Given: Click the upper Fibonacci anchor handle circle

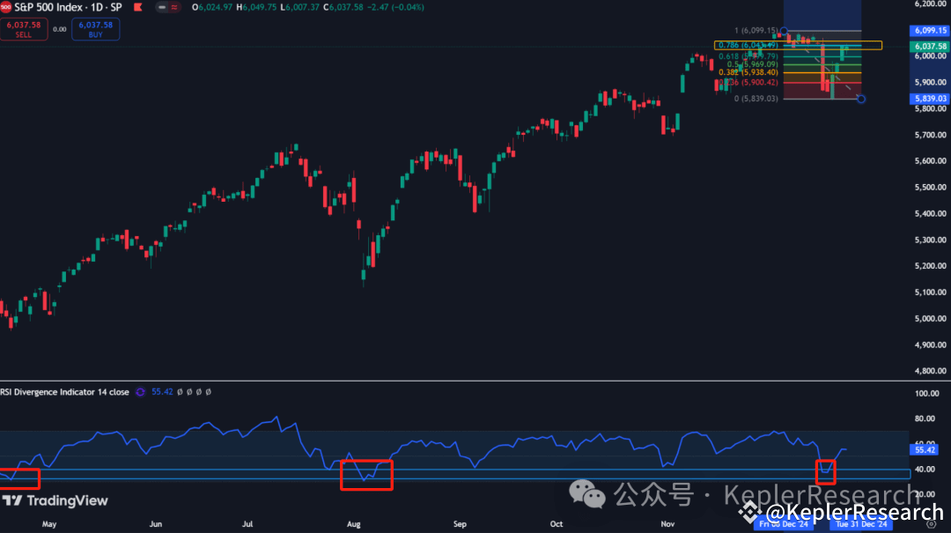Looking at the screenshot, I should (785, 30).
